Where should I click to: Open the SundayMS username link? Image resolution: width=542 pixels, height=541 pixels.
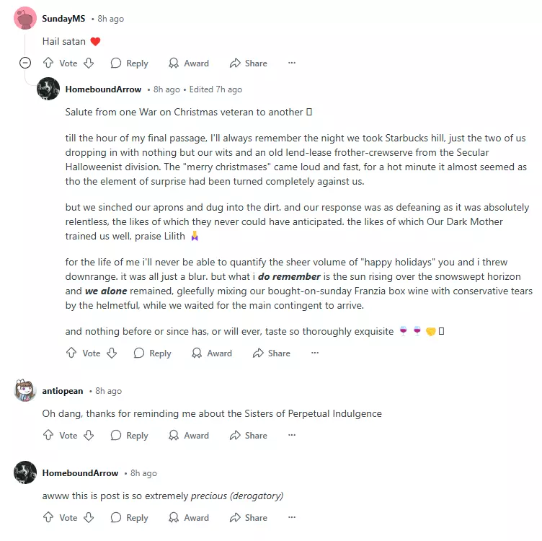pyautogui.click(x=63, y=19)
